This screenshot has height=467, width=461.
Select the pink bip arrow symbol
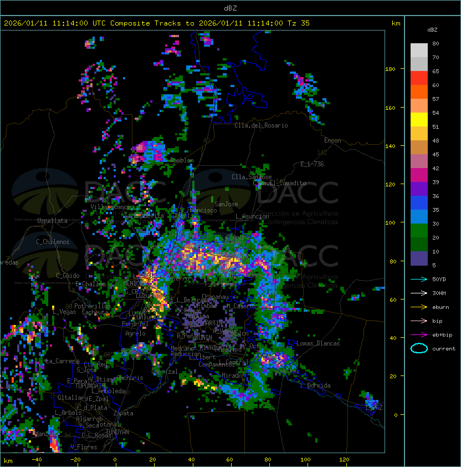click(419, 321)
